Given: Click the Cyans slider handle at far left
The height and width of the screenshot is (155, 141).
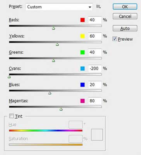Looking at the screenshot, I should 9,77.
